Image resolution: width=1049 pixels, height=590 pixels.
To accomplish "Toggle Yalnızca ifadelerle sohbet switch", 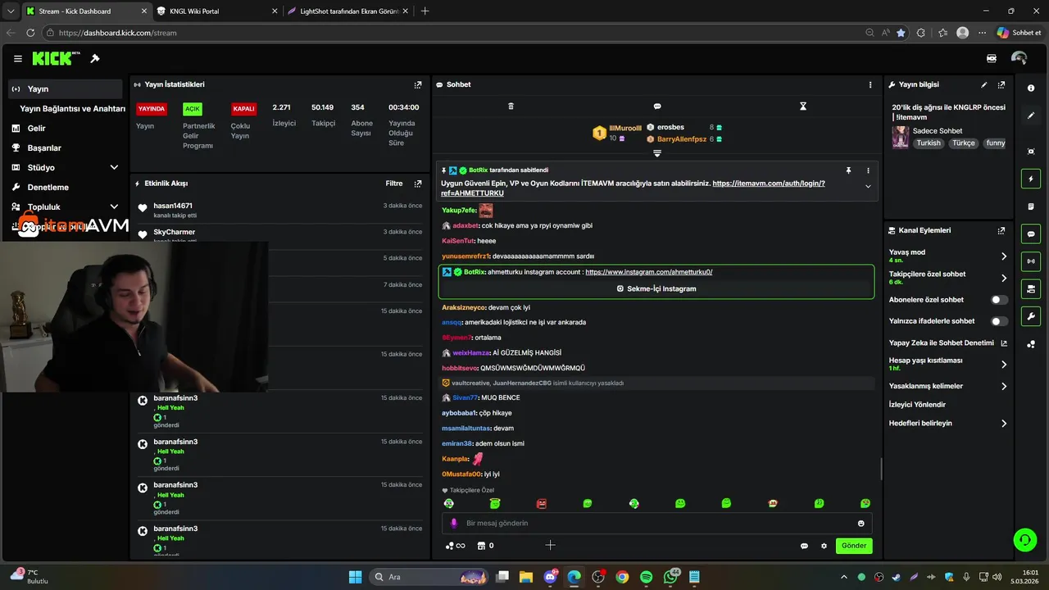I will (x=999, y=321).
